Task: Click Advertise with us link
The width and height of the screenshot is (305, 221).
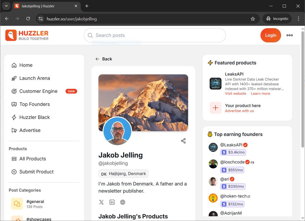Action: point(239,111)
